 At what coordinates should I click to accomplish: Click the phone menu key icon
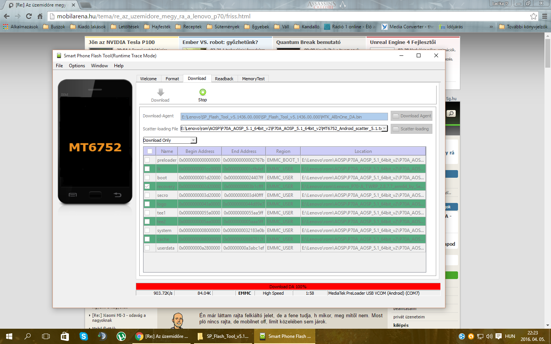click(x=73, y=195)
